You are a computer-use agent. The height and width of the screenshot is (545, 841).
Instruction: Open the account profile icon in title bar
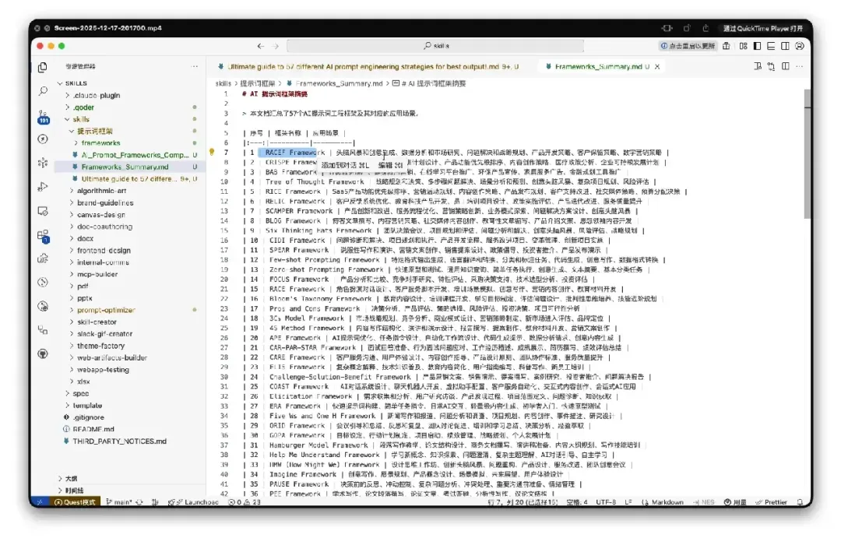pyautogui.click(x=800, y=46)
